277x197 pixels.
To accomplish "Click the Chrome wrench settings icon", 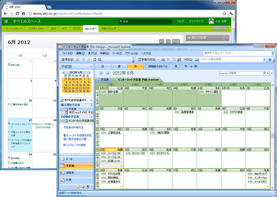I will [x=231, y=14].
